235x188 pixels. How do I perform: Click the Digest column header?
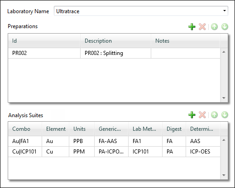click(174, 129)
